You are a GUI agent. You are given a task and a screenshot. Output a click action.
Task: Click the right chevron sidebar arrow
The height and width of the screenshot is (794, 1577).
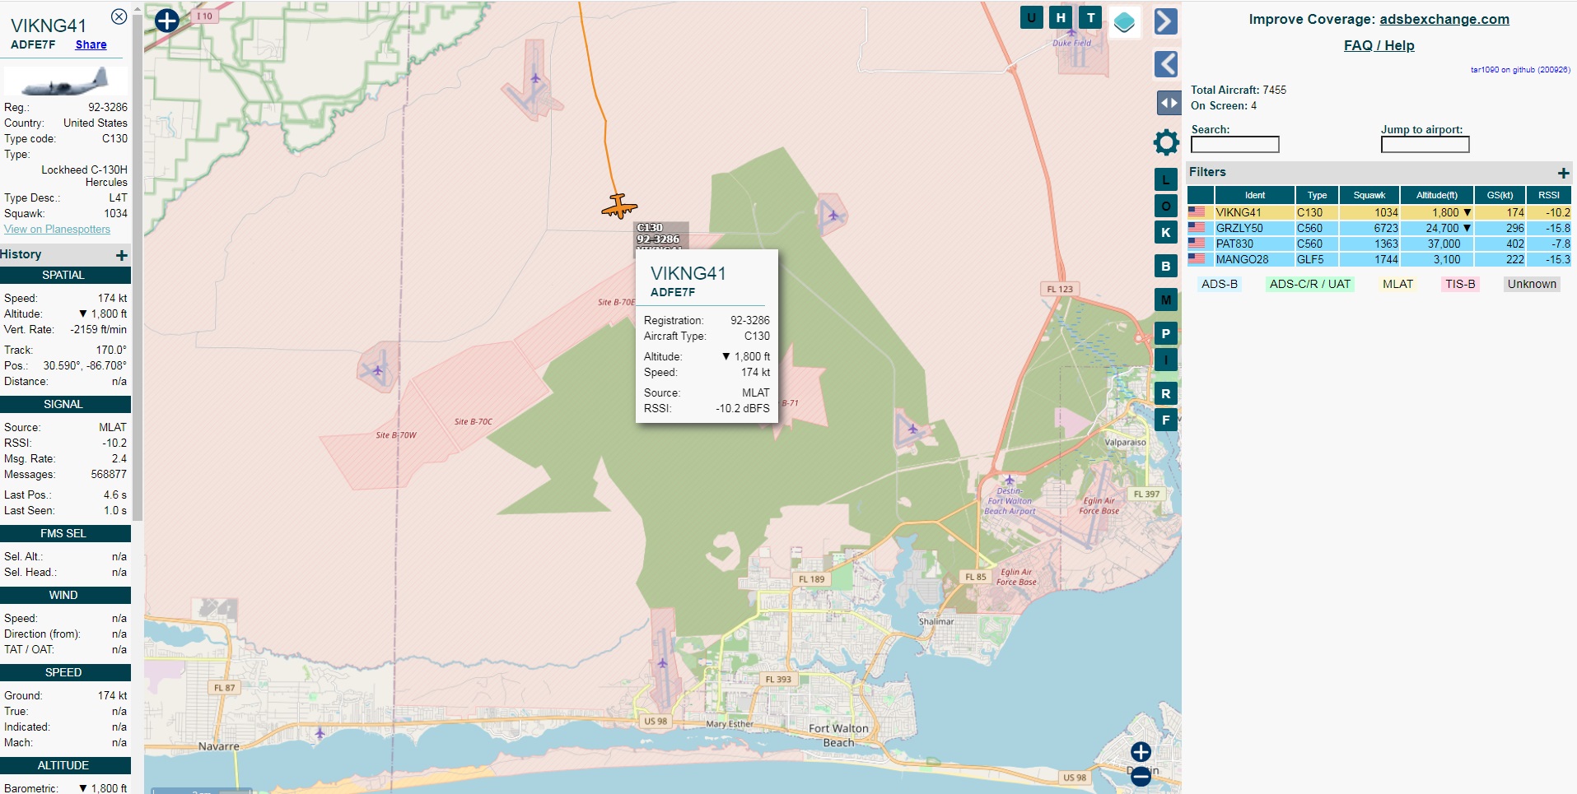point(1165,21)
